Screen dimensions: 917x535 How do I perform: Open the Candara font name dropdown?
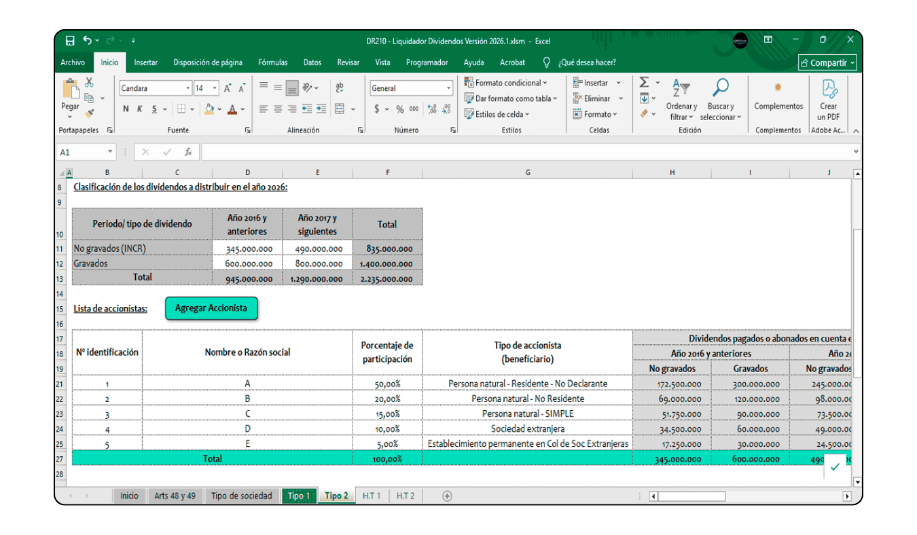[188, 88]
